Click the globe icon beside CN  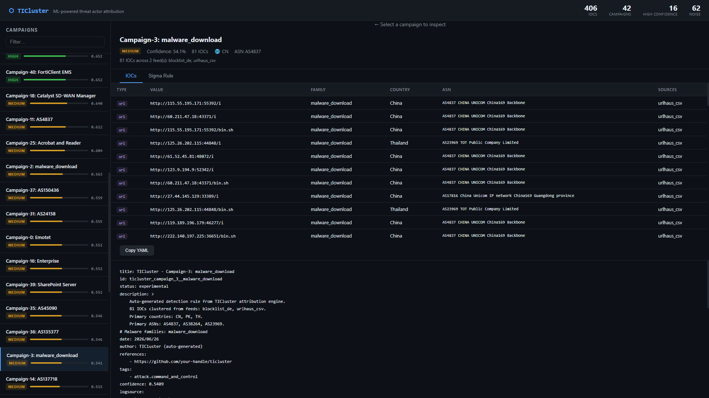coord(217,52)
